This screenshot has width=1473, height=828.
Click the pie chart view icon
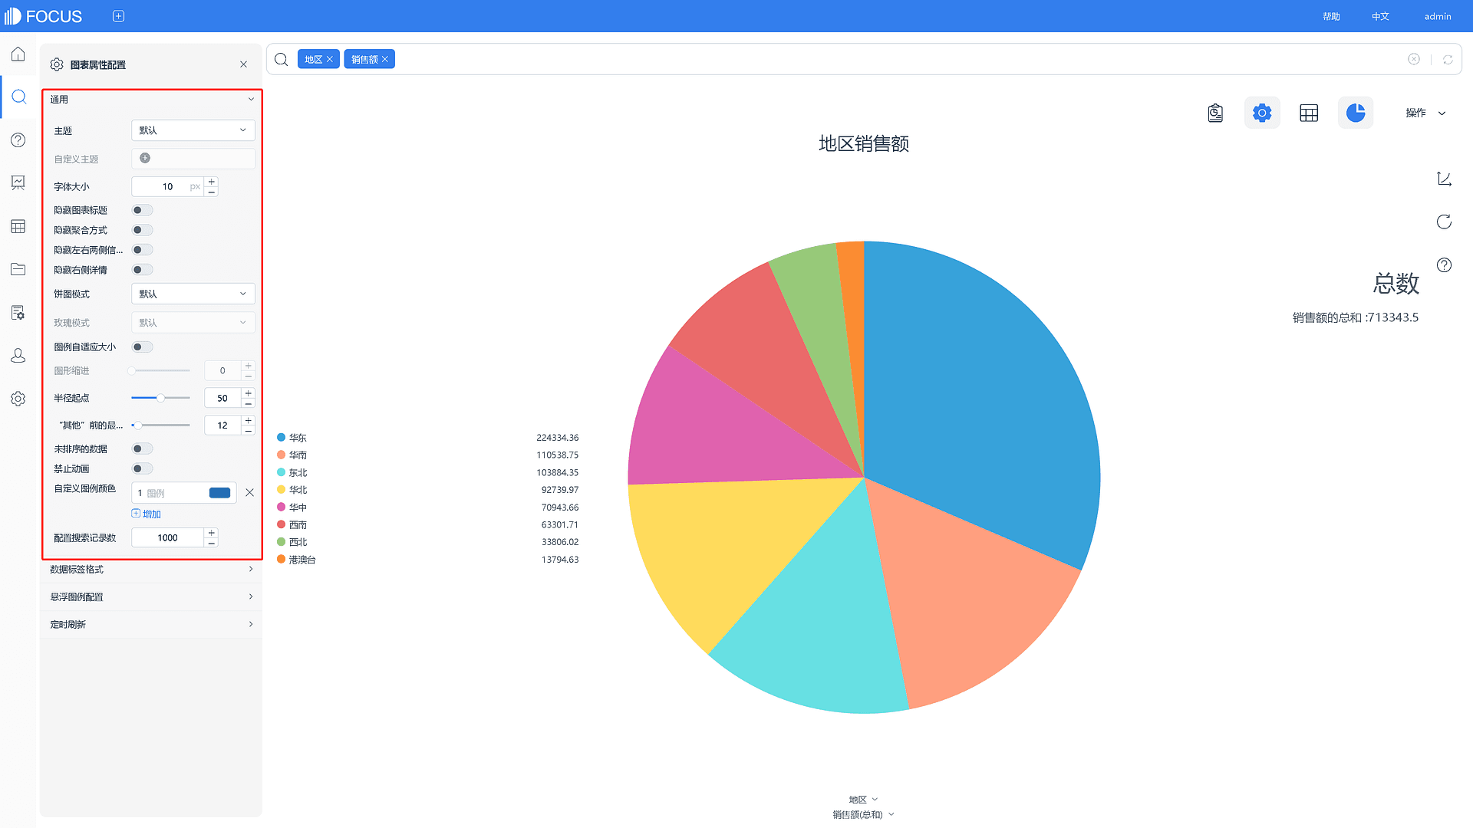(x=1356, y=112)
